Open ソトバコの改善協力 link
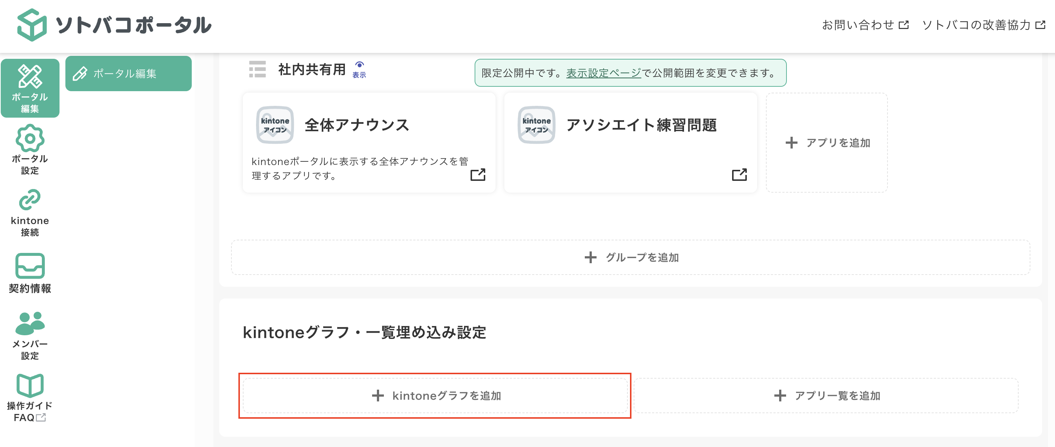1055x447 pixels. tap(981, 25)
